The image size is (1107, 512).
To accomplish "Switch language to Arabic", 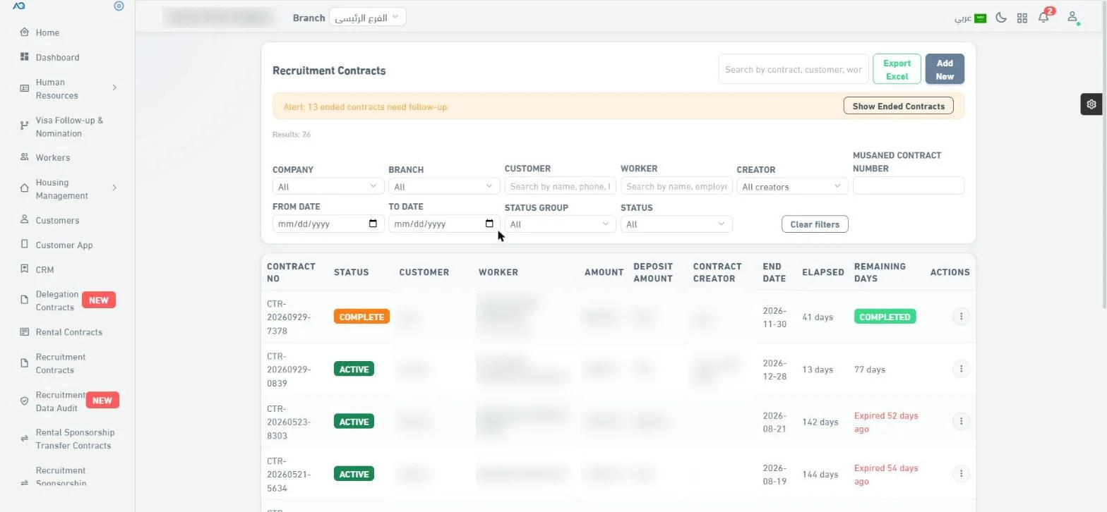I will coord(970,18).
